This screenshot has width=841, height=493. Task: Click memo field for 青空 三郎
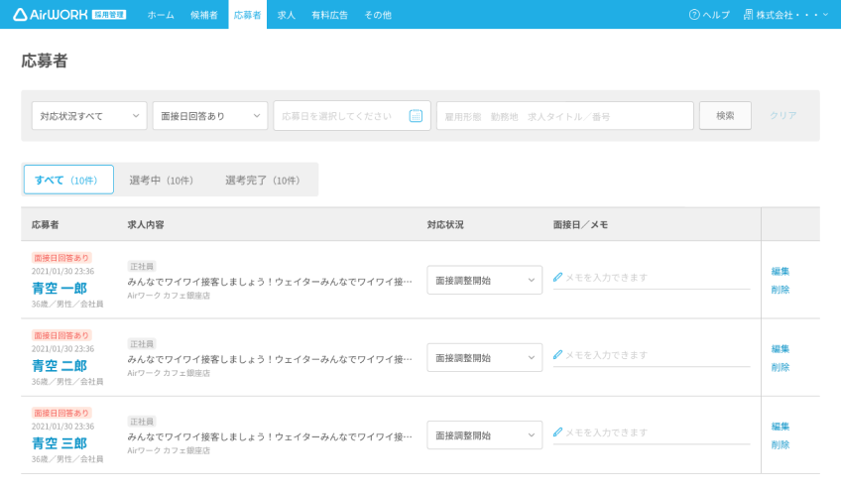point(652,432)
